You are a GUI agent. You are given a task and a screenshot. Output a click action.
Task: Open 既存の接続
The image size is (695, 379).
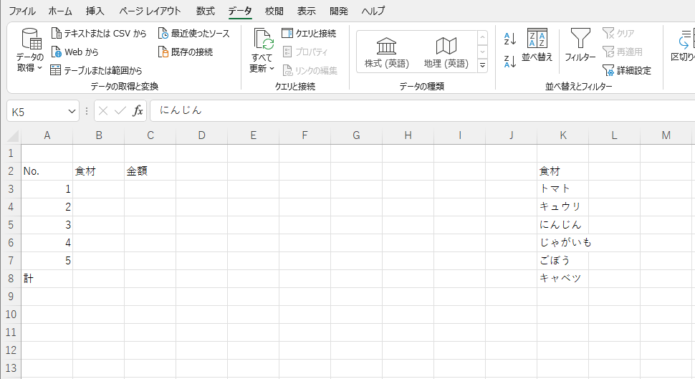186,52
